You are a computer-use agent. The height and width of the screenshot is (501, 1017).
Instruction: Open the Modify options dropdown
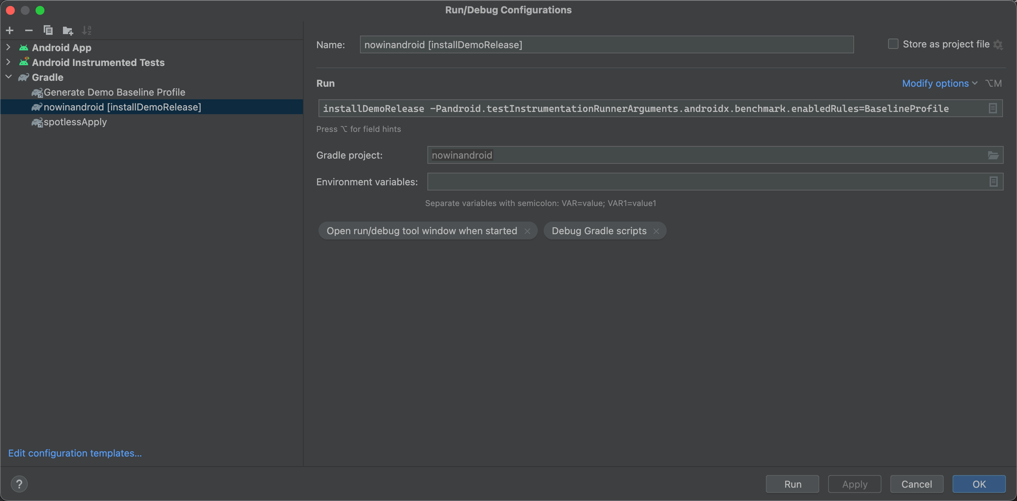pos(940,82)
